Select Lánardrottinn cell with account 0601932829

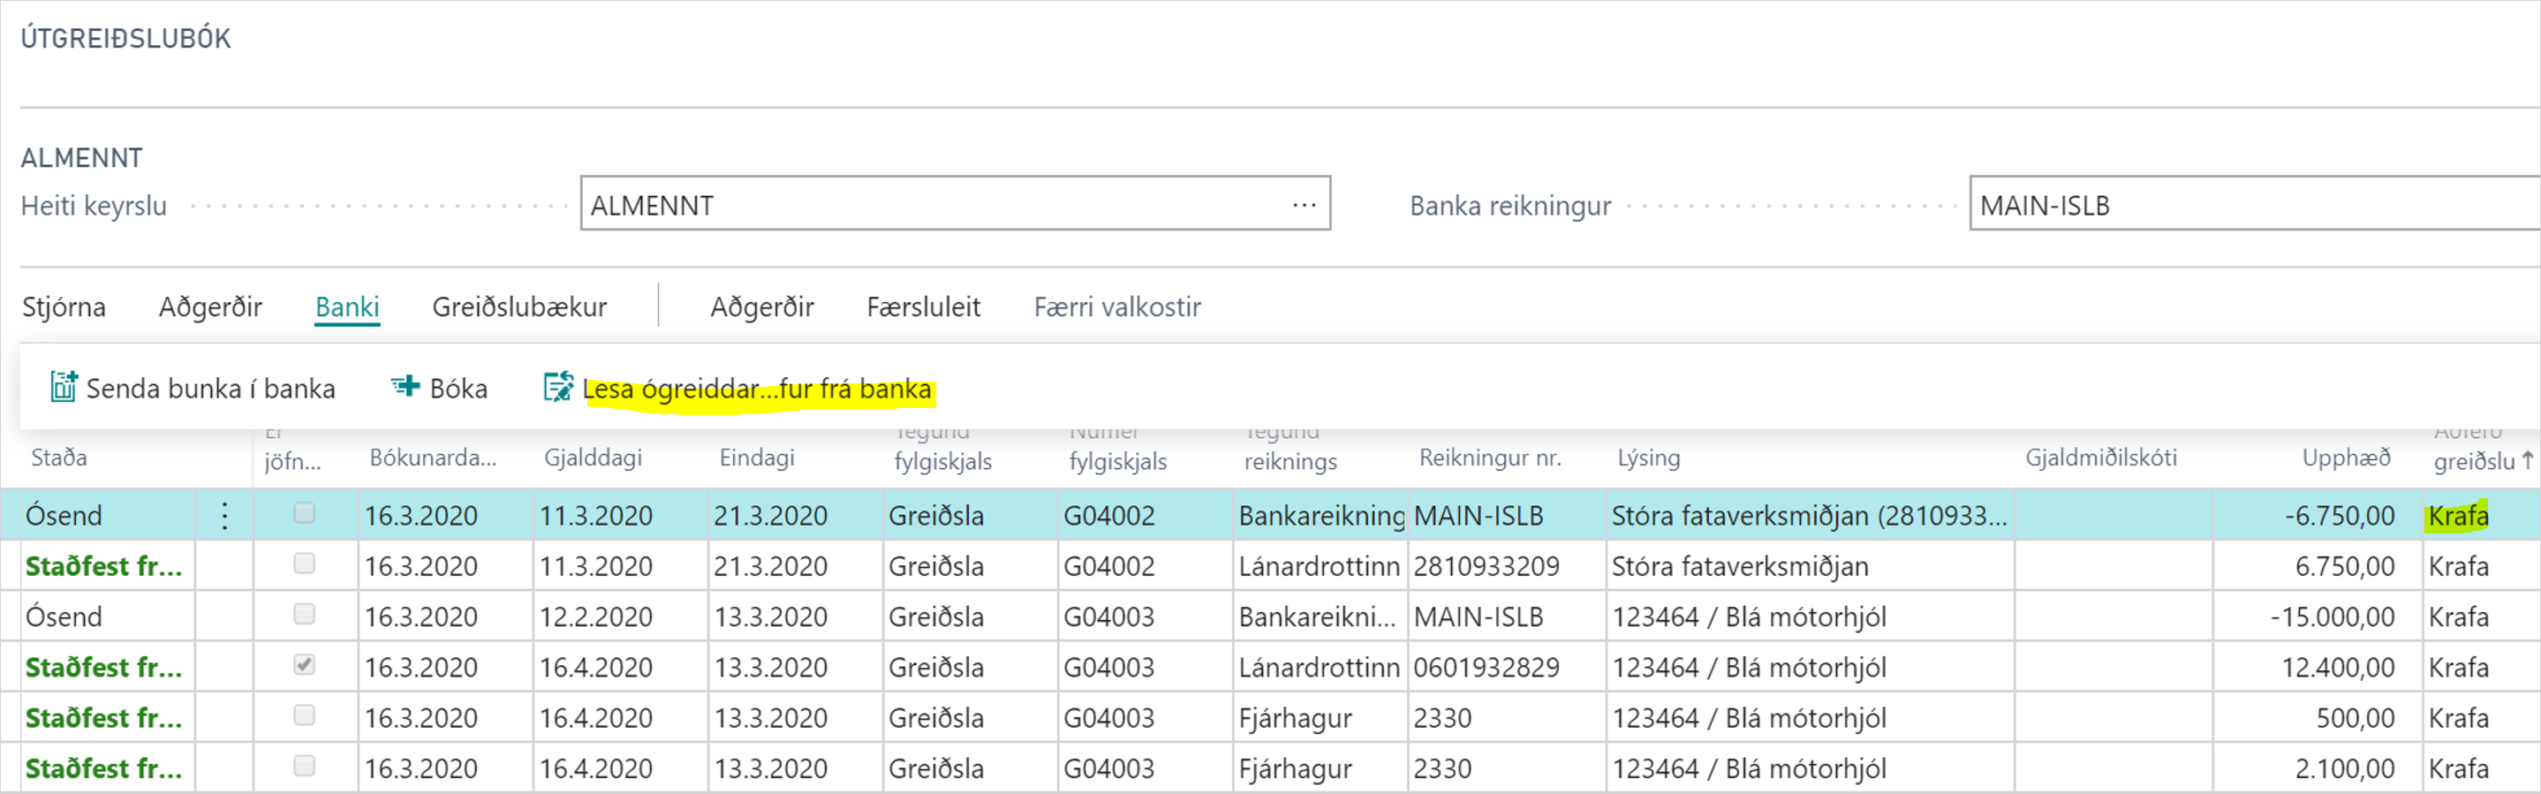(x=1318, y=668)
